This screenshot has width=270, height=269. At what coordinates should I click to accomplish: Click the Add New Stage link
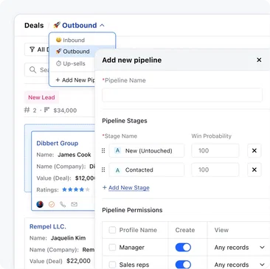[x=129, y=188]
